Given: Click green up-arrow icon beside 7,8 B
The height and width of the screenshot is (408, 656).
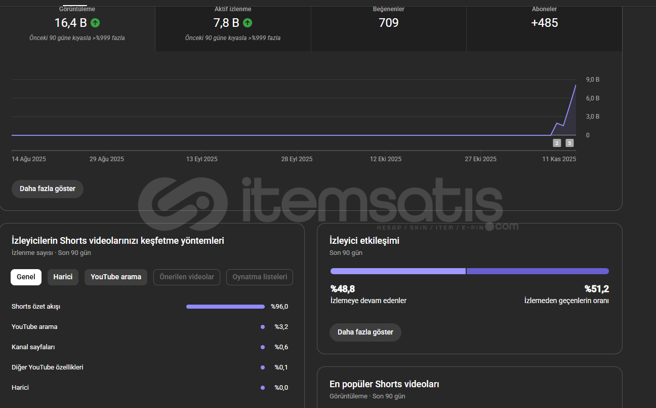Looking at the screenshot, I should [x=248, y=23].
